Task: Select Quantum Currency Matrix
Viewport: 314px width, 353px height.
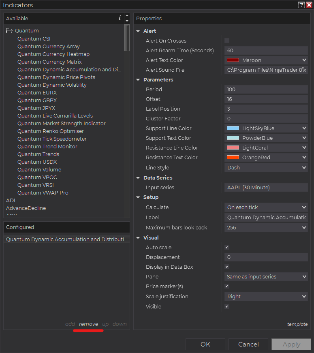Action: click(49, 62)
